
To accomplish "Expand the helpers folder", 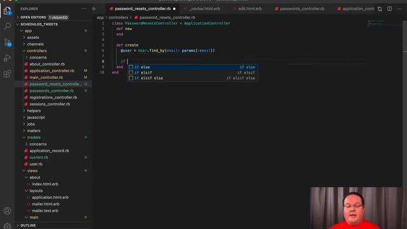I will pos(24,111).
